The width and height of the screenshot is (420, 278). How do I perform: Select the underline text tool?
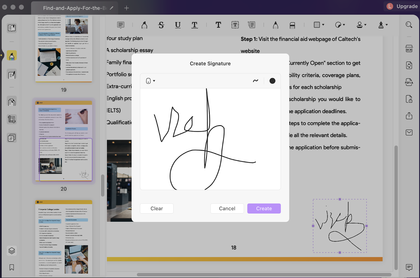178,25
